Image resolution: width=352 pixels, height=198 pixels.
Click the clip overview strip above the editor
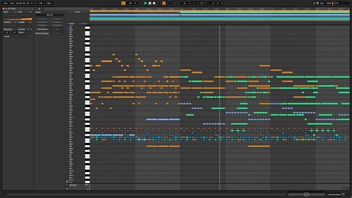pos(219,16)
